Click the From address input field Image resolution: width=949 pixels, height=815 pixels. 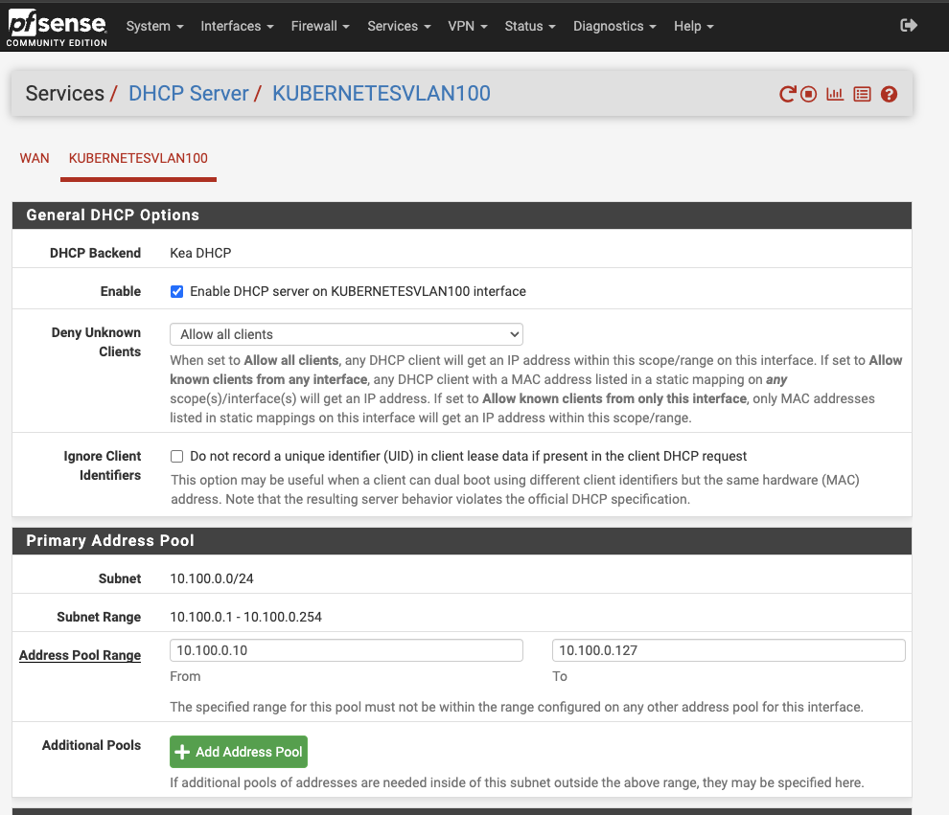[x=346, y=649]
